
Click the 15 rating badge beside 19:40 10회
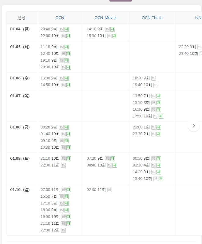pos(156,85)
